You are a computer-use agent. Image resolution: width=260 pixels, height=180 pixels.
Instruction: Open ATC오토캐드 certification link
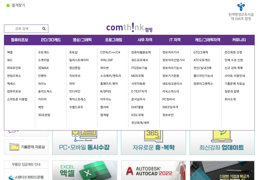pos(202,60)
